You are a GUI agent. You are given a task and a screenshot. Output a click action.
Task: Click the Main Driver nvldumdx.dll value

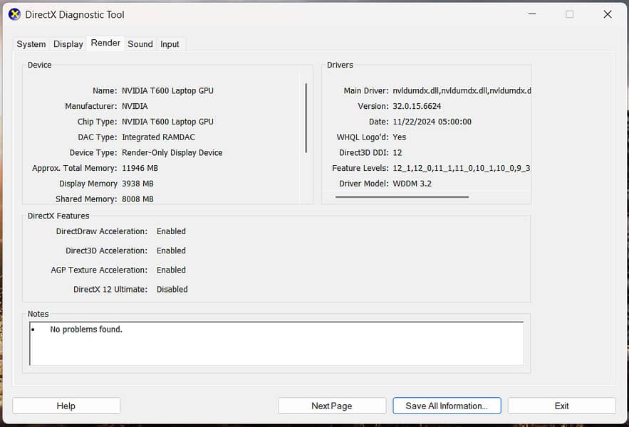[x=462, y=90]
